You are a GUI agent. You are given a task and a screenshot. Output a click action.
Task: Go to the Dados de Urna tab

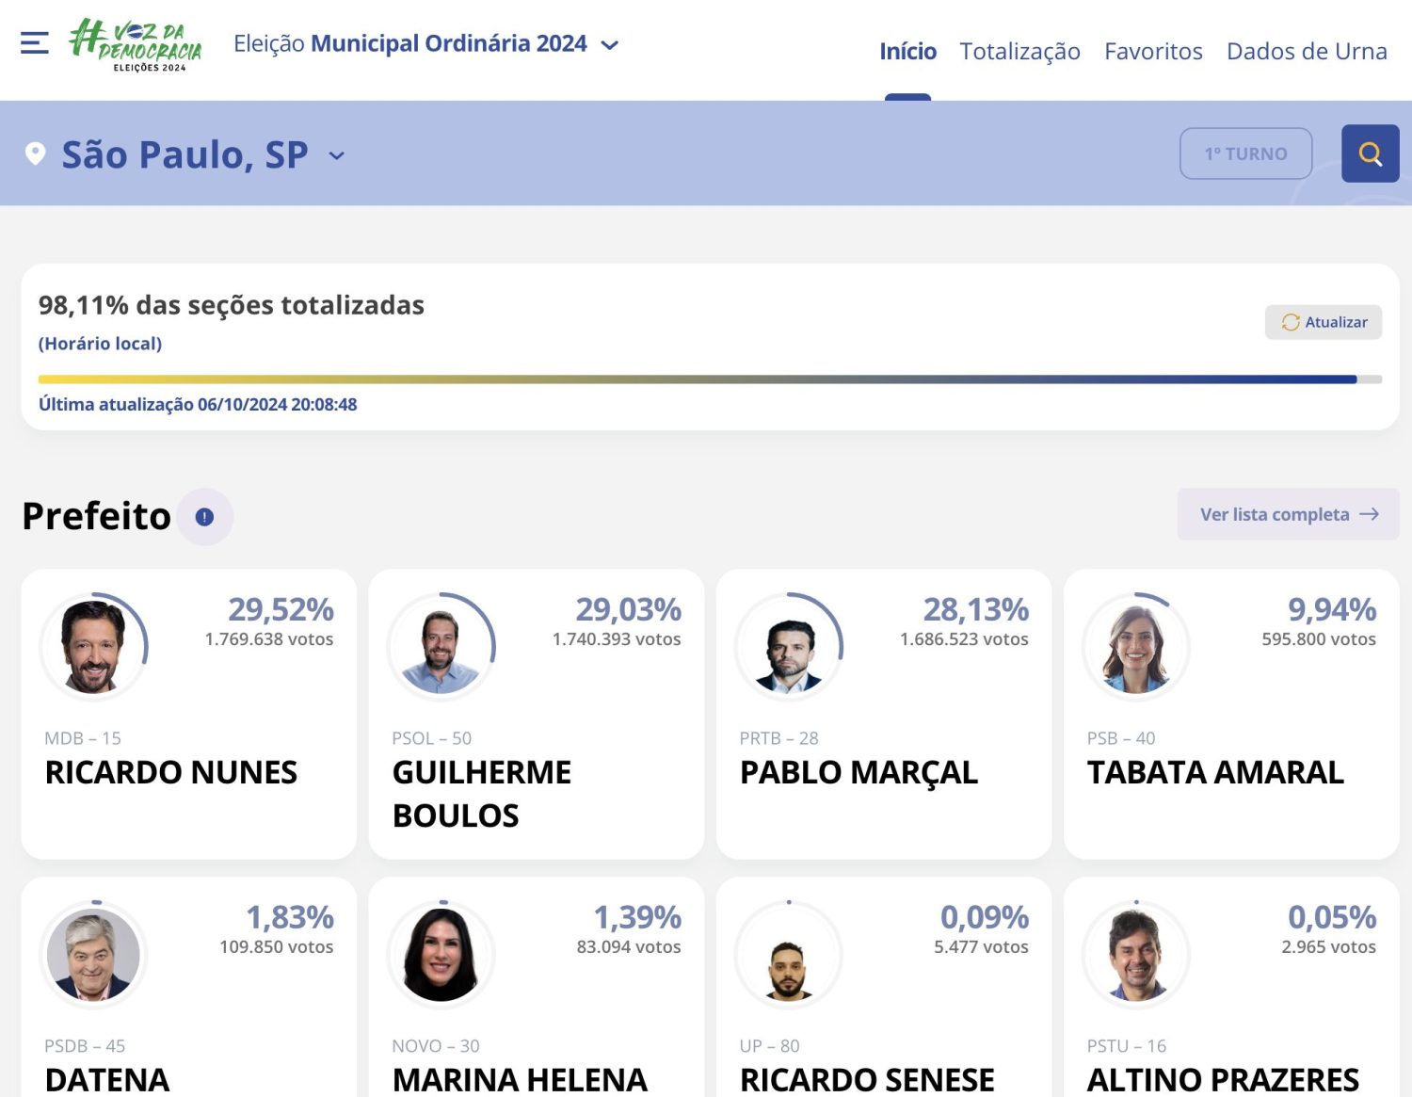(1306, 51)
